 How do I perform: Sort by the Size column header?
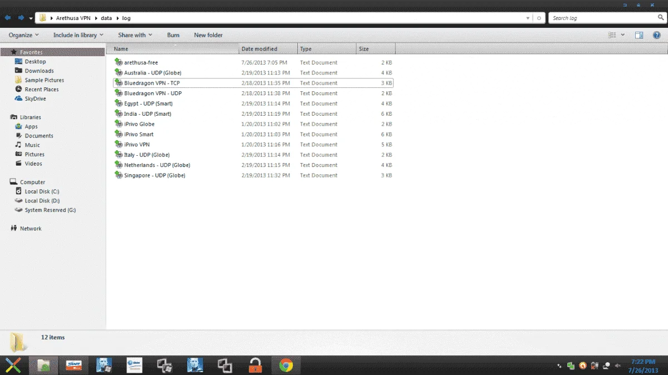coord(376,49)
